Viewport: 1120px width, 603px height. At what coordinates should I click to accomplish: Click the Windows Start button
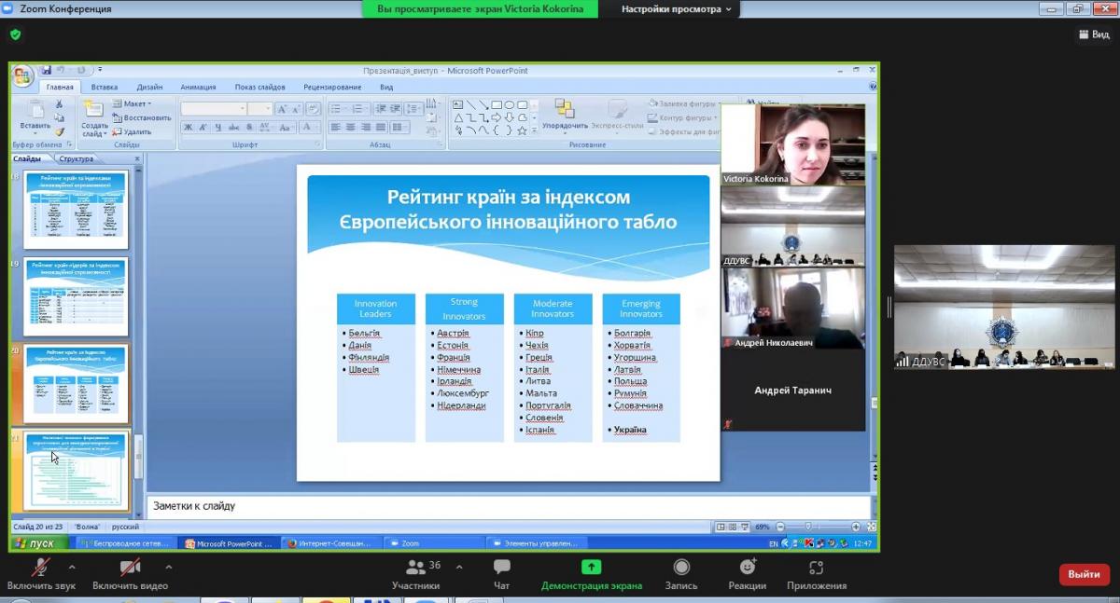coord(37,542)
